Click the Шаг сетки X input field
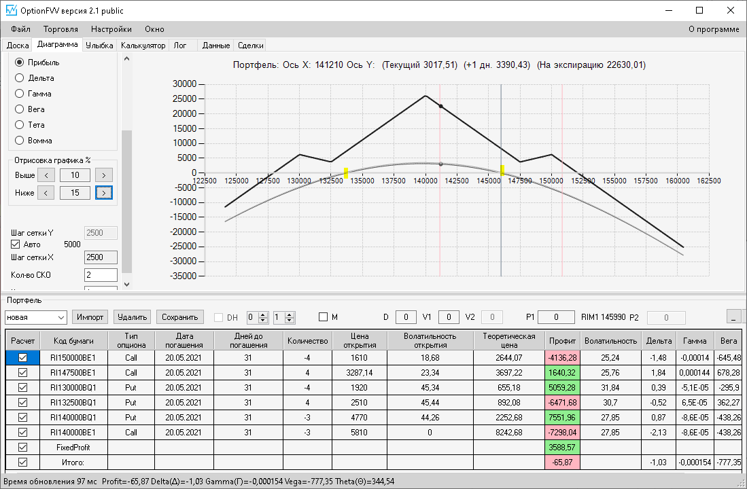This screenshot has width=747, height=489. point(101,257)
